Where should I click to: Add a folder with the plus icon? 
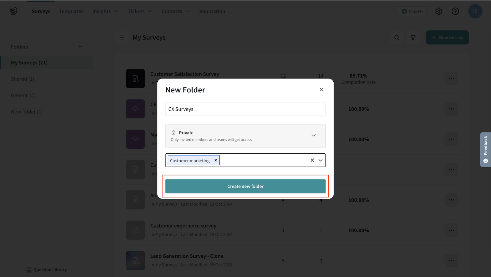coord(80,47)
